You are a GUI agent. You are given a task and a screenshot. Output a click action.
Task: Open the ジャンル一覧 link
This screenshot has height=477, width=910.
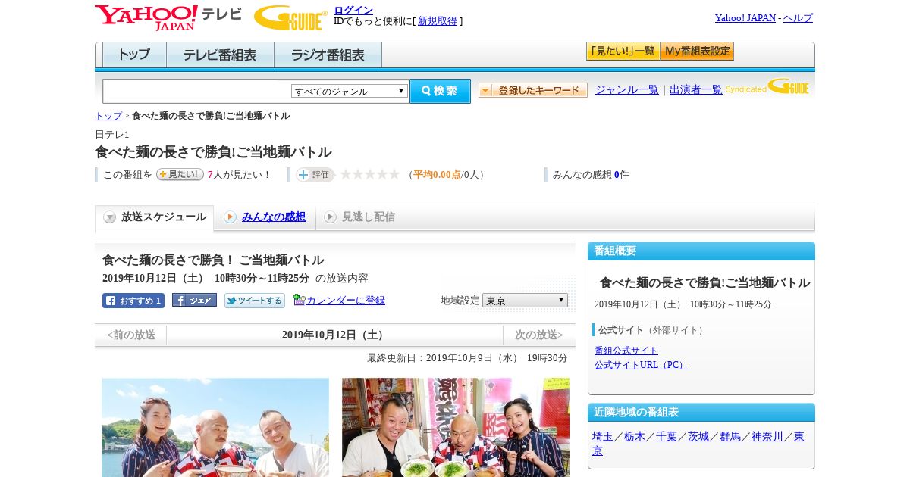(x=627, y=90)
